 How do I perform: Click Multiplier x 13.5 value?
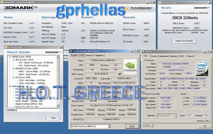pos(166,101)
